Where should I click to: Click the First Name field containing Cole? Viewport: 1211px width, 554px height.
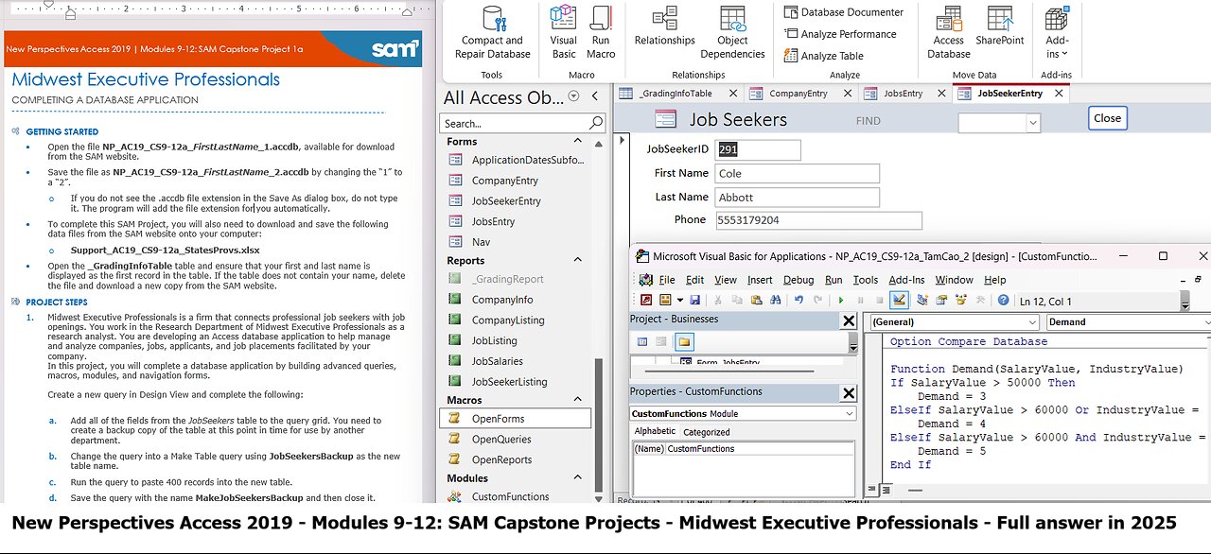[x=798, y=174]
